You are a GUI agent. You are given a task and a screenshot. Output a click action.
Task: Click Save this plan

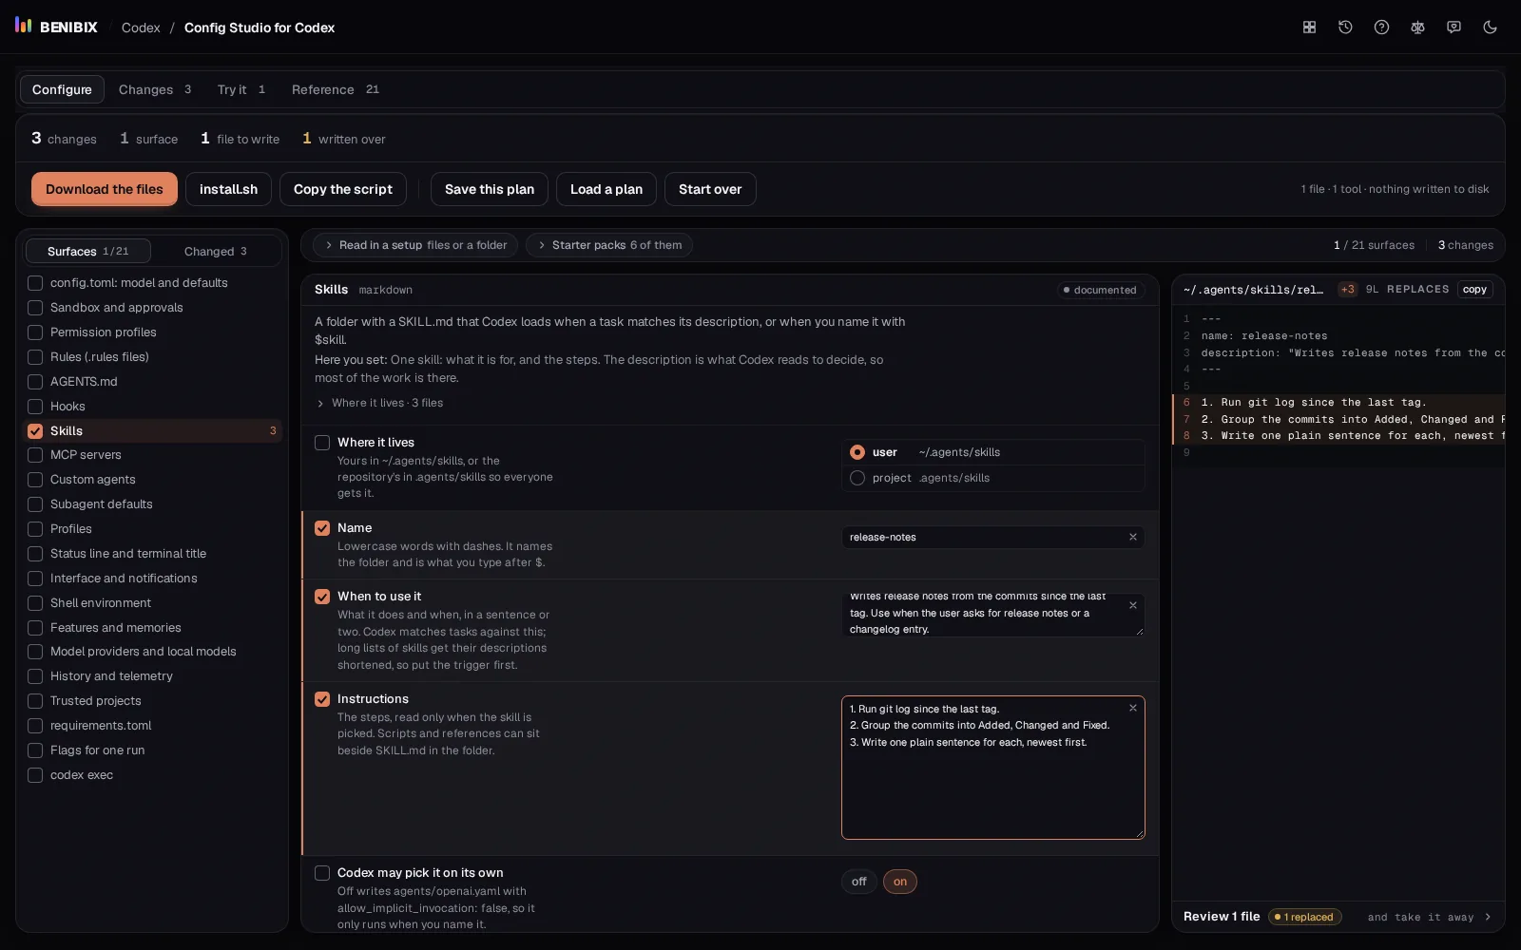[x=490, y=189]
